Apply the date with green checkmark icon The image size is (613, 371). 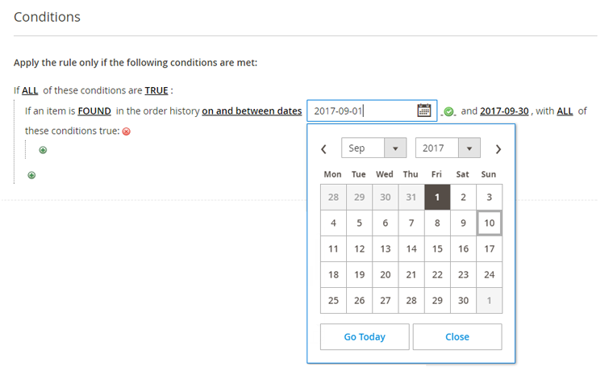[x=448, y=112]
